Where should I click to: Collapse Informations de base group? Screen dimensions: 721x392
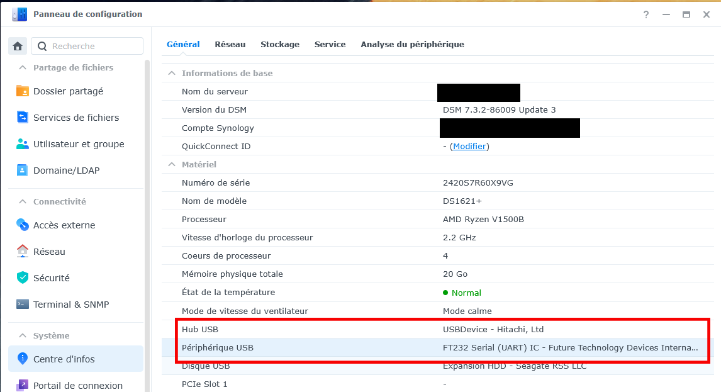(x=172, y=73)
